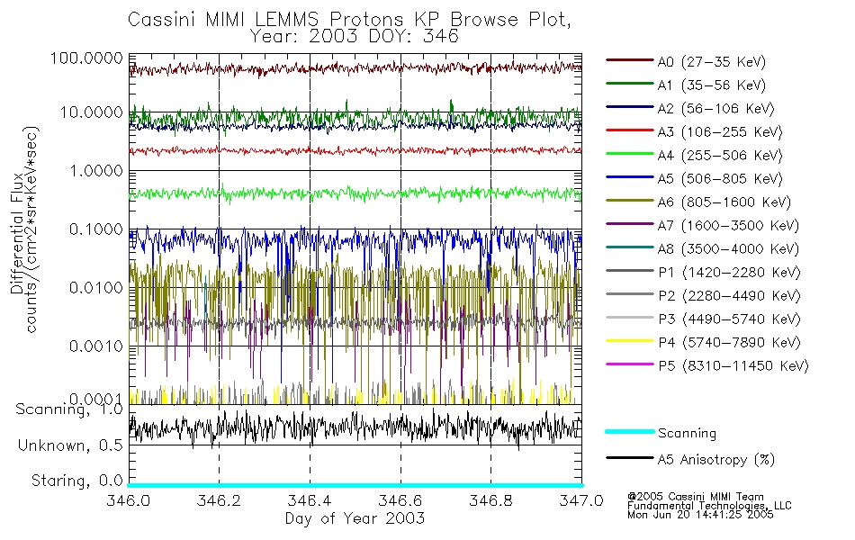The image size is (855, 540).
Task: Click the olive A6 (805-1600 KeV) swatch
Action: [630, 201]
